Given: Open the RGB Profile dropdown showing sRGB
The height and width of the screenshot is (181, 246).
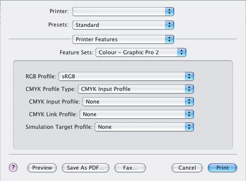Looking at the screenshot, I should (126, 77).
